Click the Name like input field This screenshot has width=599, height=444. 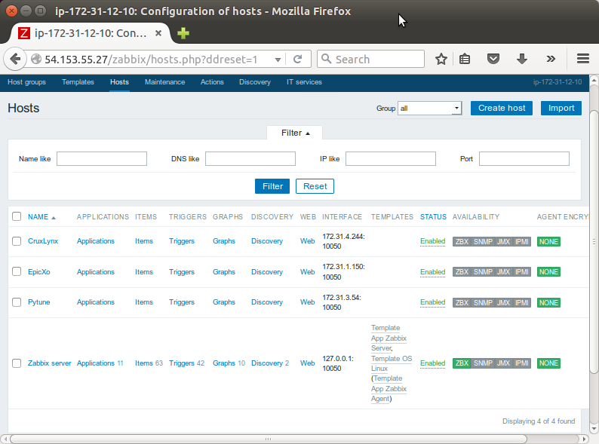[102, 159]
